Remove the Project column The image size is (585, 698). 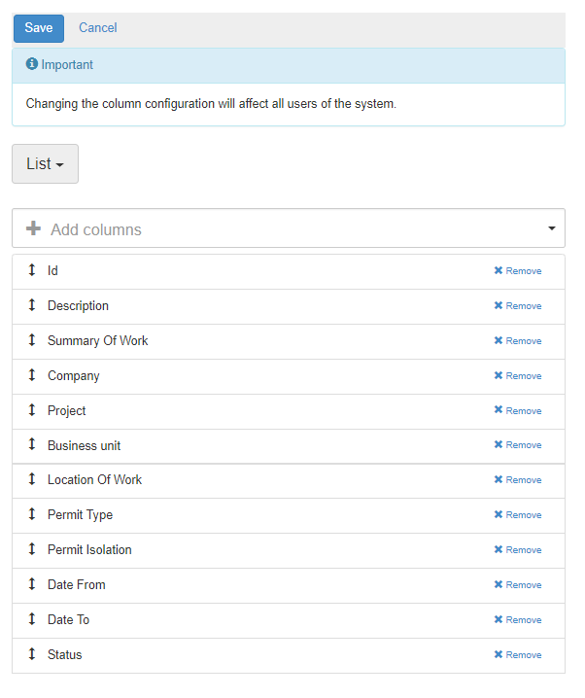(x=518, y=411)
